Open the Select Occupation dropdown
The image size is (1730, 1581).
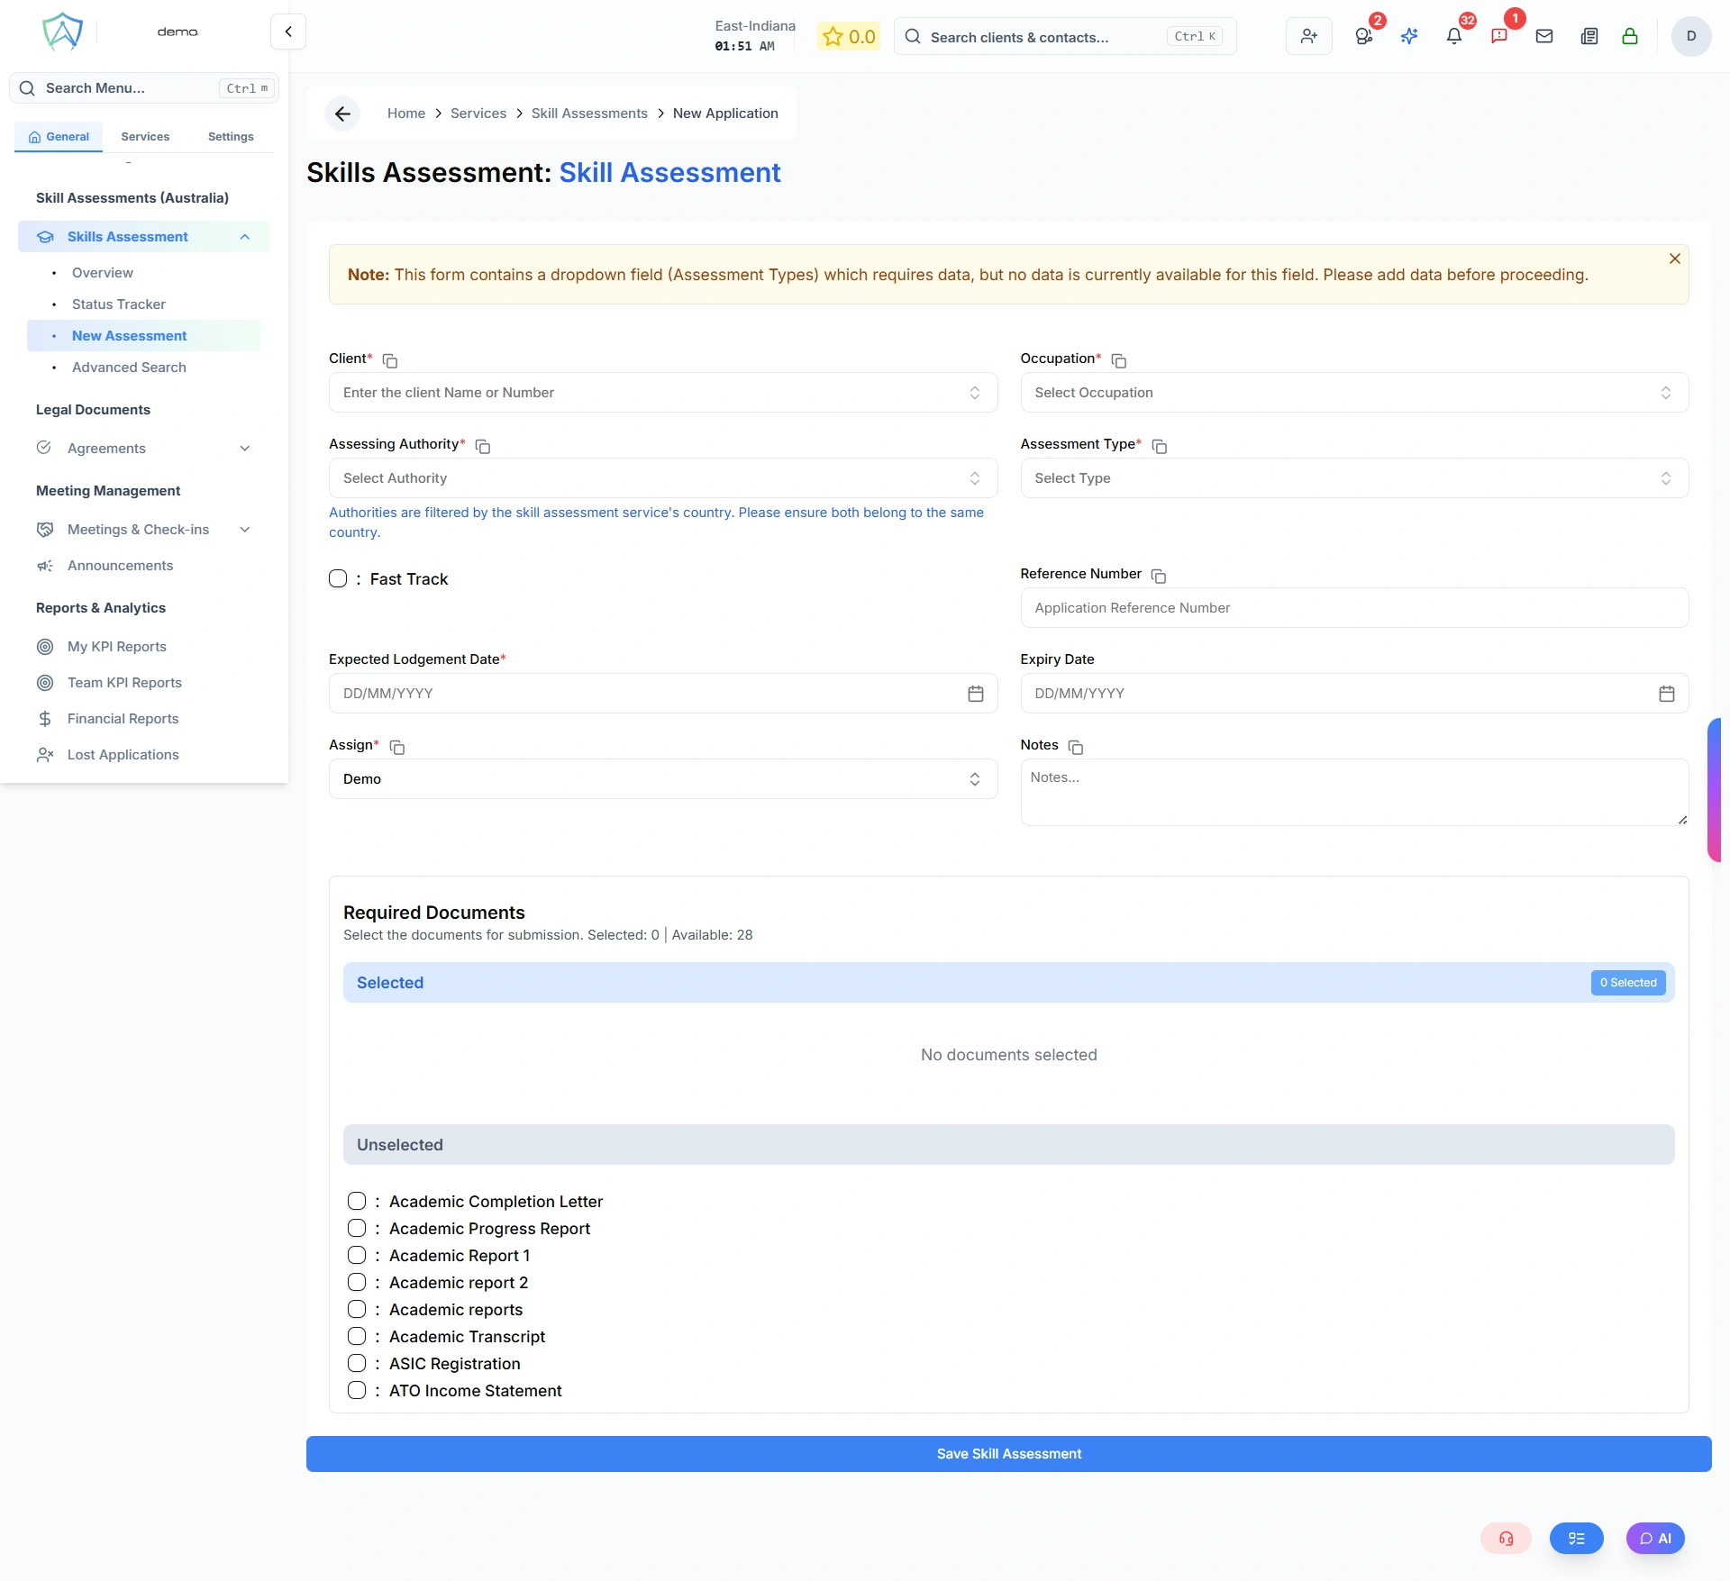coord(1353,393)
